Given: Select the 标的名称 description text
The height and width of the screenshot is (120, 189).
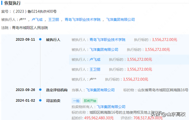Looking at the screenshot, I should (126, 112).
